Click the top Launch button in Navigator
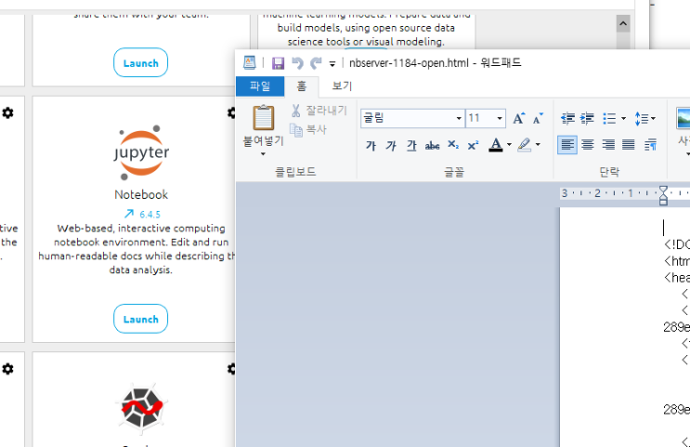Screen dimensions: 690x447 141,63
